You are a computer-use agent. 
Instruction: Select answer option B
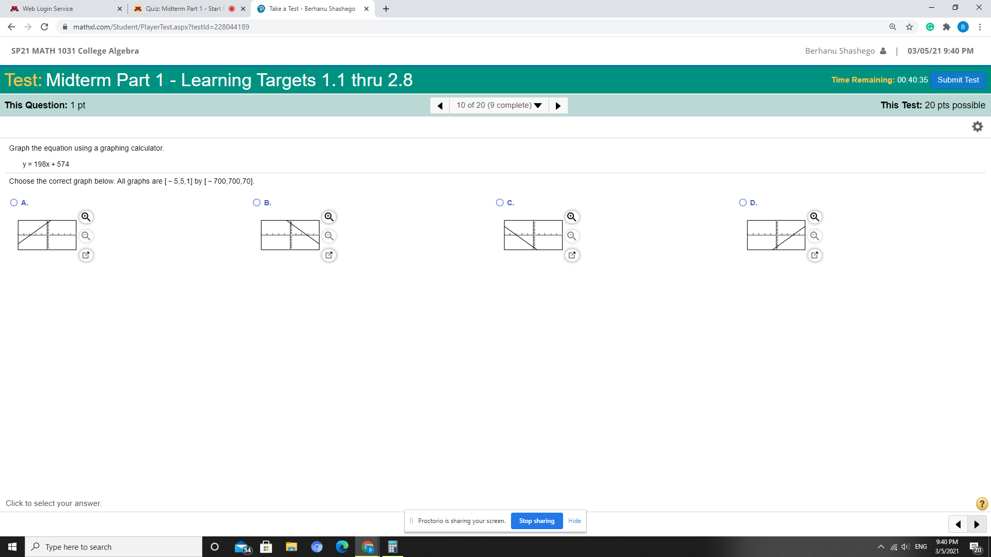(257, 203)
